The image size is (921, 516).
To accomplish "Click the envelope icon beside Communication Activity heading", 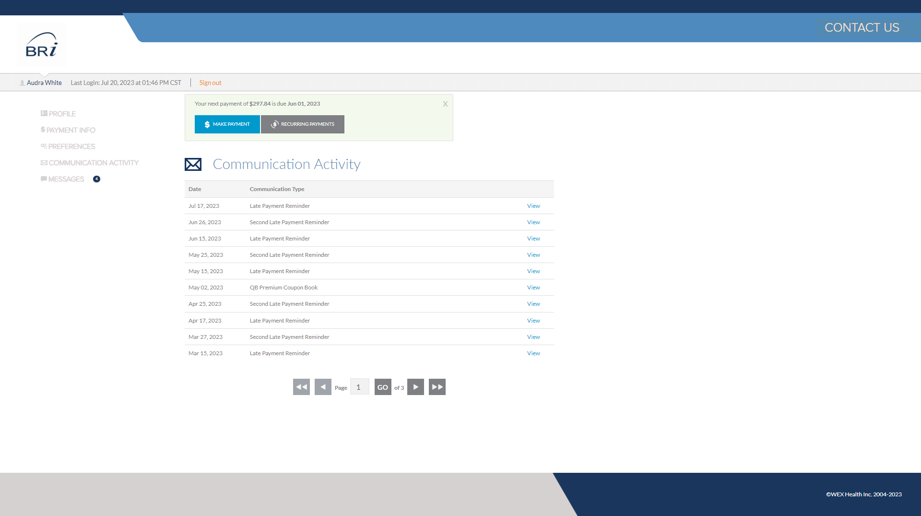I will tap(193, 164).
